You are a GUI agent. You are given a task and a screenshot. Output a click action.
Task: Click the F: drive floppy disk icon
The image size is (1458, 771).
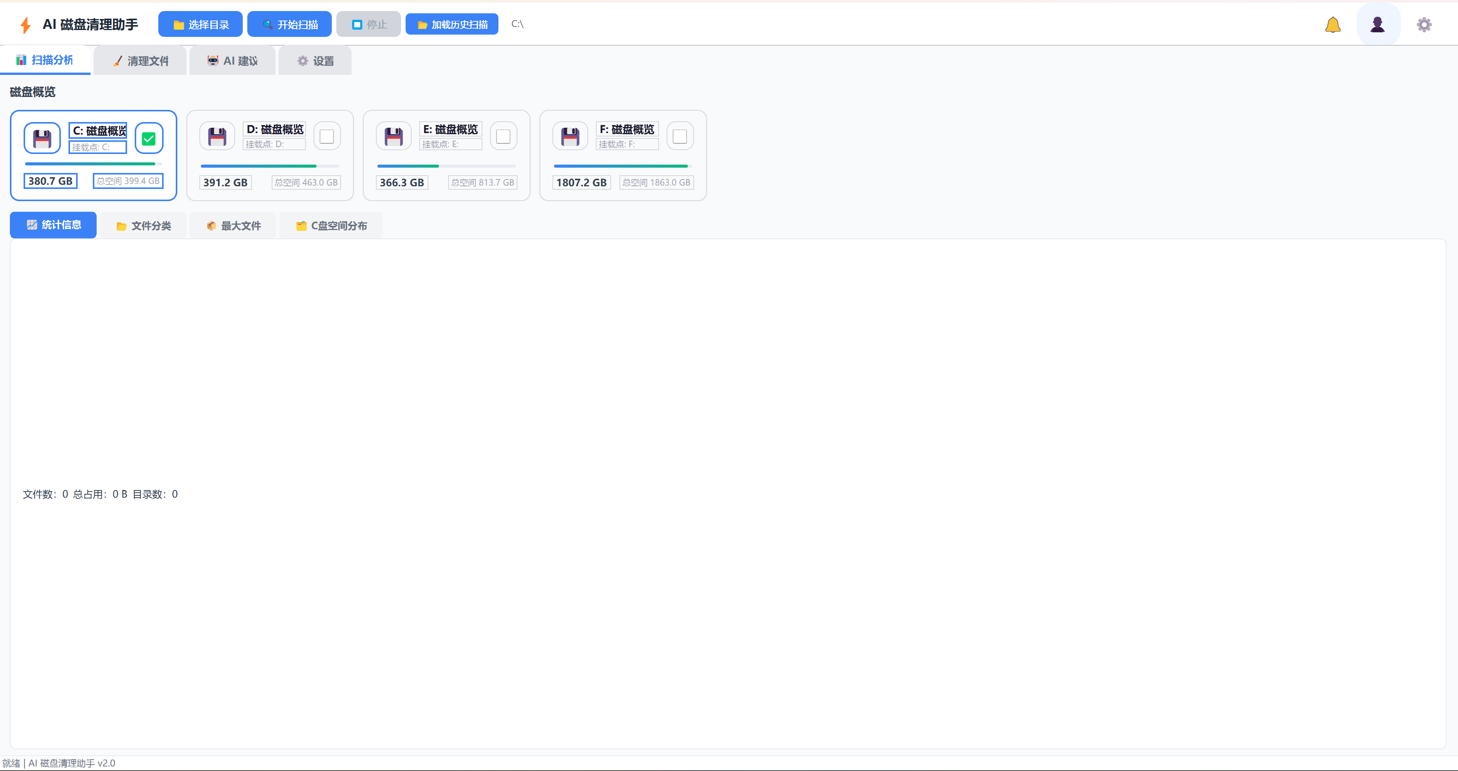[x=570, y=136]
